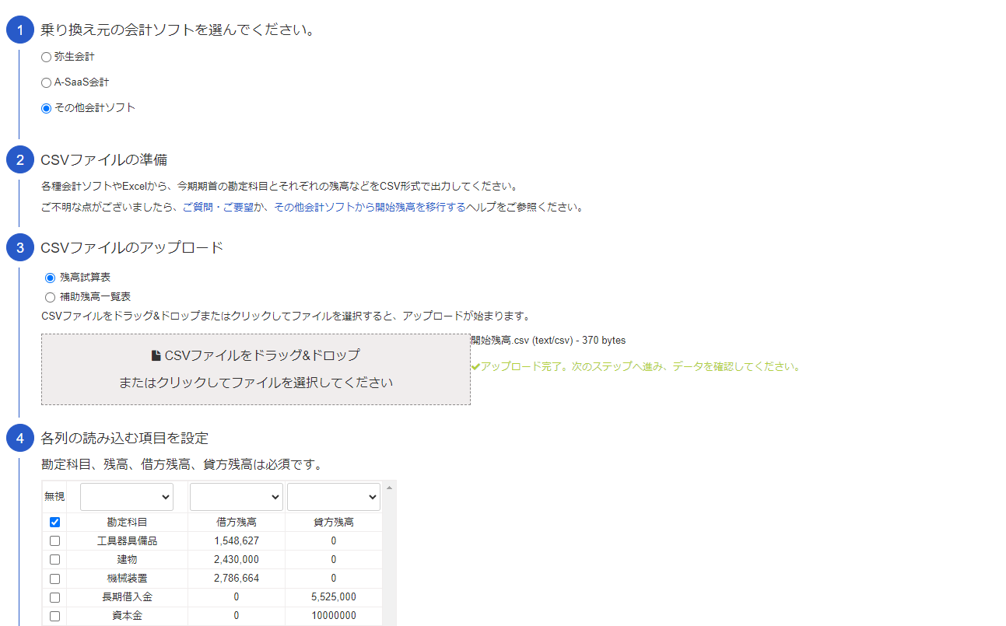Select the 弥生会計 radio button

point(46,57)
